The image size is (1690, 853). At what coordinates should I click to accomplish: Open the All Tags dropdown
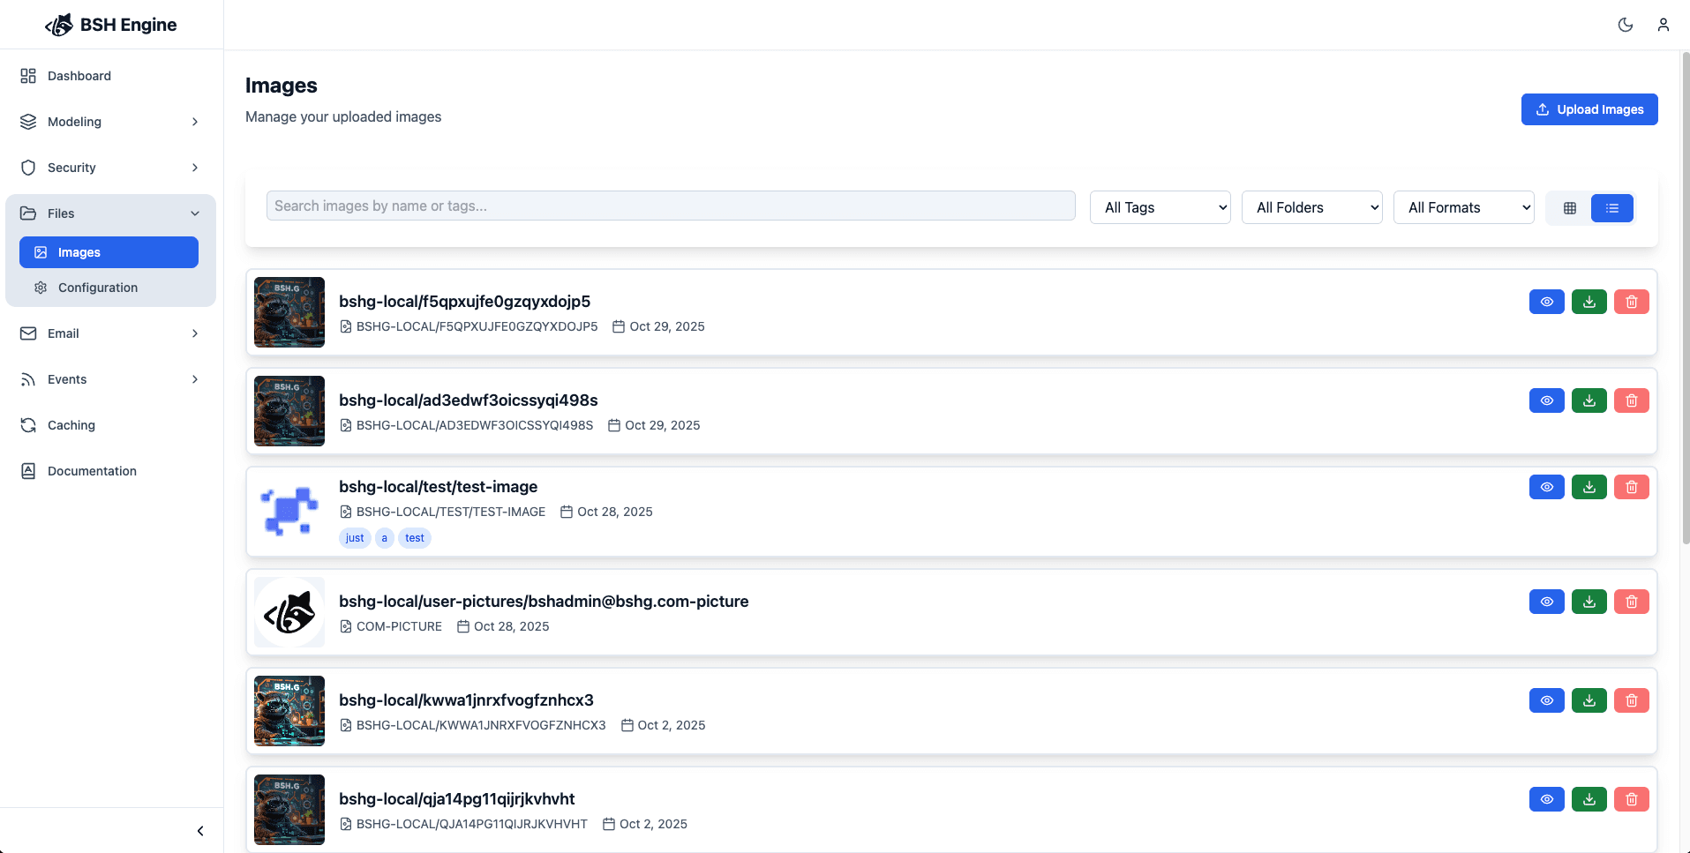point(1160,207)
